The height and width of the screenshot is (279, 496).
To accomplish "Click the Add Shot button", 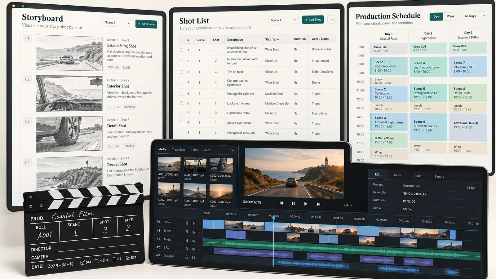I will pyautogui.click(x=313, y=20).
